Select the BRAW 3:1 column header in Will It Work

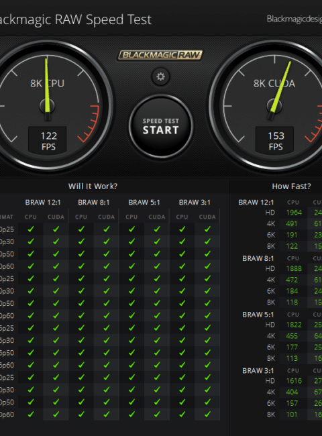[x=195, y=203]
